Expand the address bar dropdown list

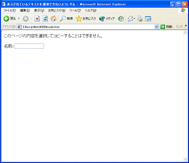coord(157,27)
